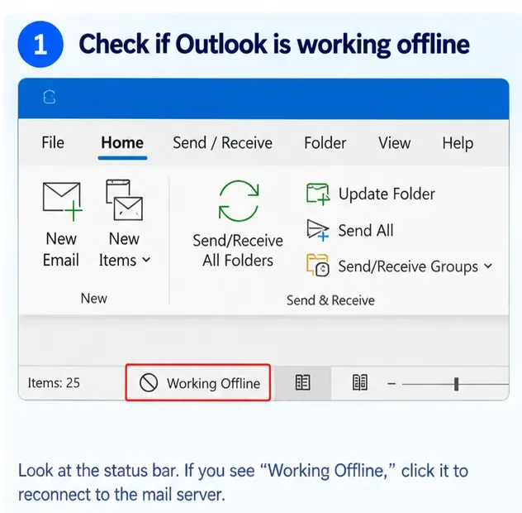522x513 pixels.
Task: Expand Send/Receive Groups dropdown chevron
Action: point(488,266)
